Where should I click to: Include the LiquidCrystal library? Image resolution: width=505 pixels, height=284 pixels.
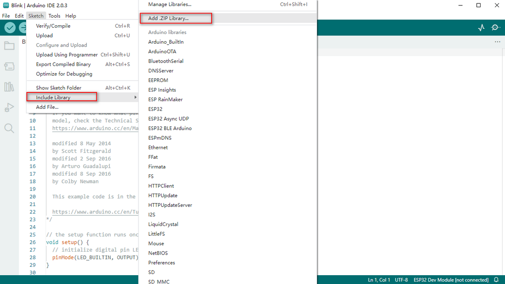(228, 224)
